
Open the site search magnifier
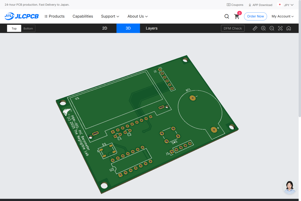point(227,16)
